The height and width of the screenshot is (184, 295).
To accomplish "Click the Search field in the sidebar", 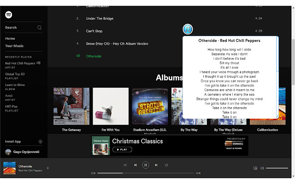I will coord(24,28).
